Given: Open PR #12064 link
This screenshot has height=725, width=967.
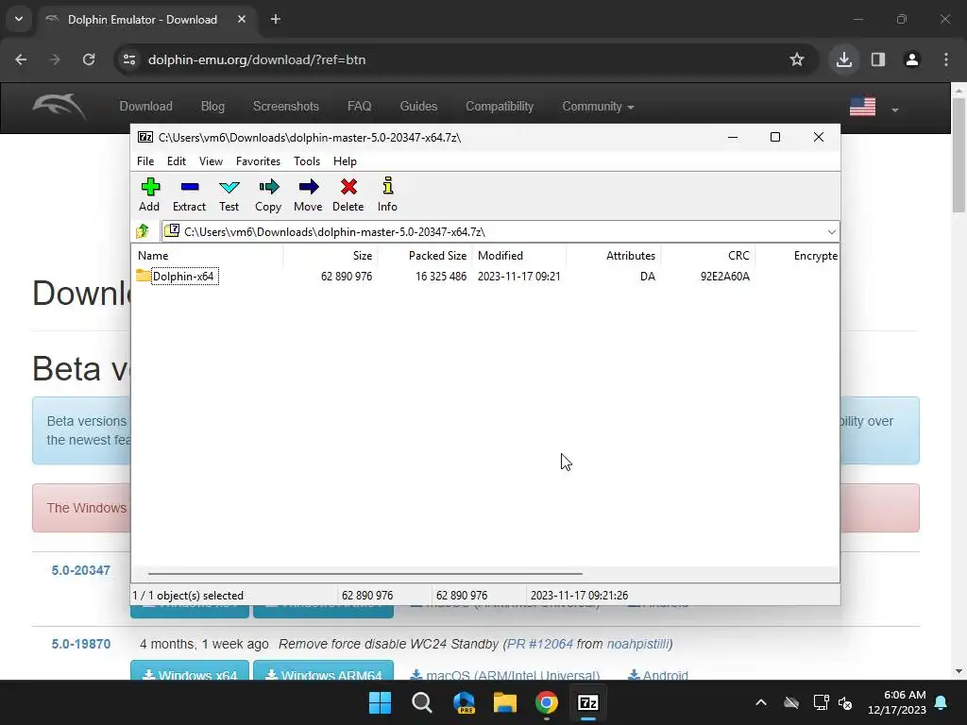Looking at the screenshot, I should click(x=539, y=644).
